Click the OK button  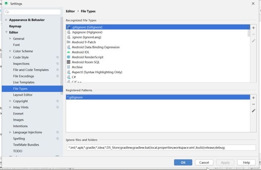point(183,162)
